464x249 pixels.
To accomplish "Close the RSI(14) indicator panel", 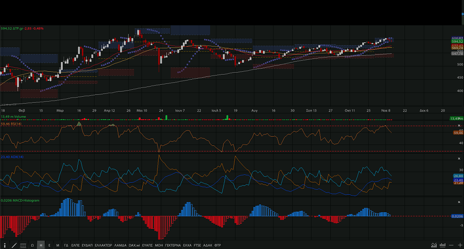I will tap(458, 126).
